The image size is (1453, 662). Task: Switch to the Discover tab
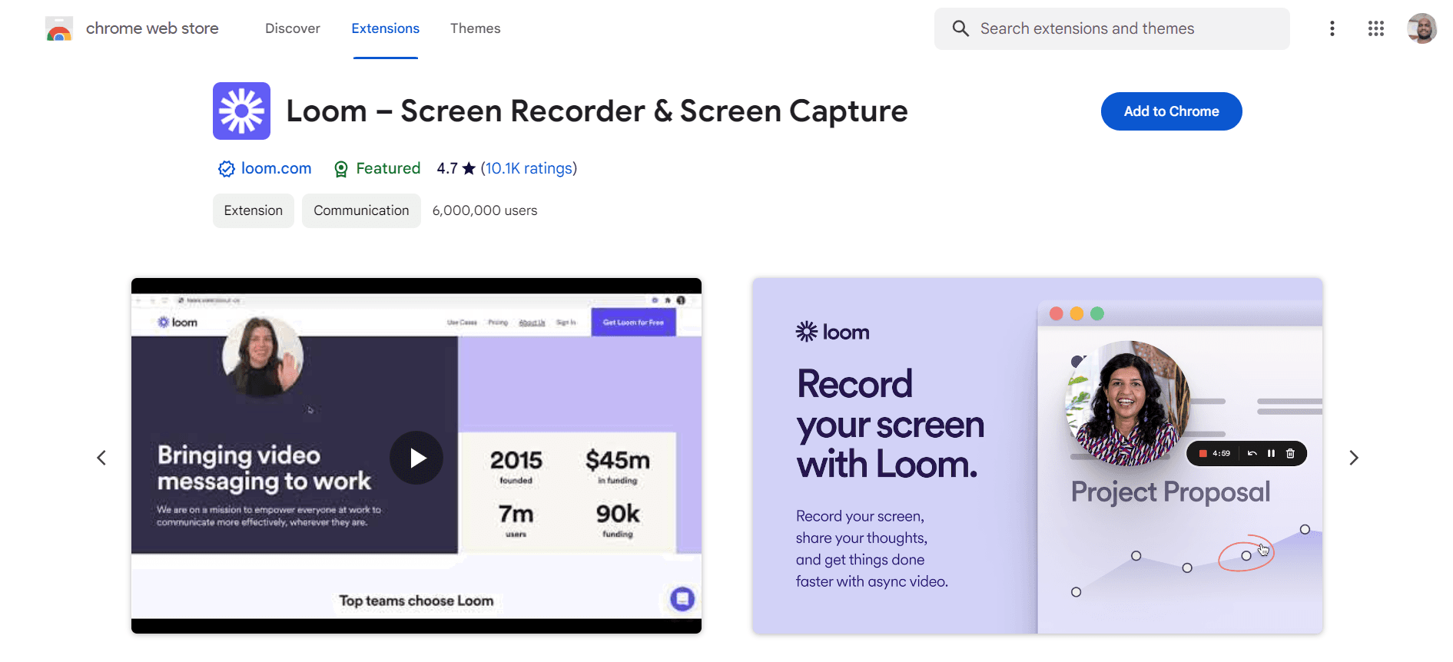[x=292, y=28]
